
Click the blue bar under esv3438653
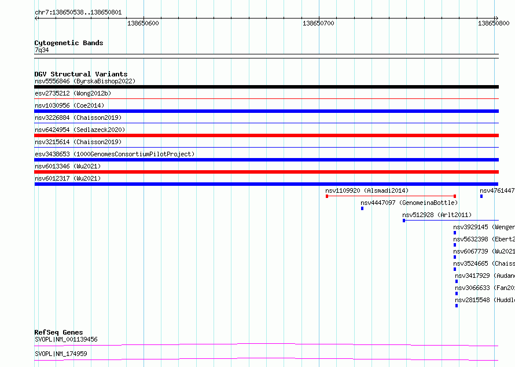[x=266, y=160]
